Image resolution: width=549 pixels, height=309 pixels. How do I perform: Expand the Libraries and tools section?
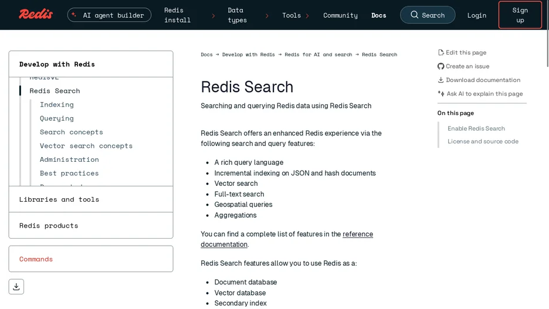click(x=91, y=199)
